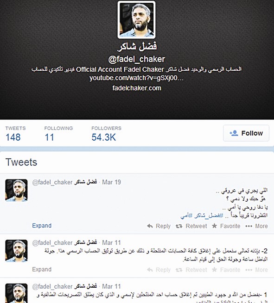Open the Following tab showing 11

click(58, 133)
